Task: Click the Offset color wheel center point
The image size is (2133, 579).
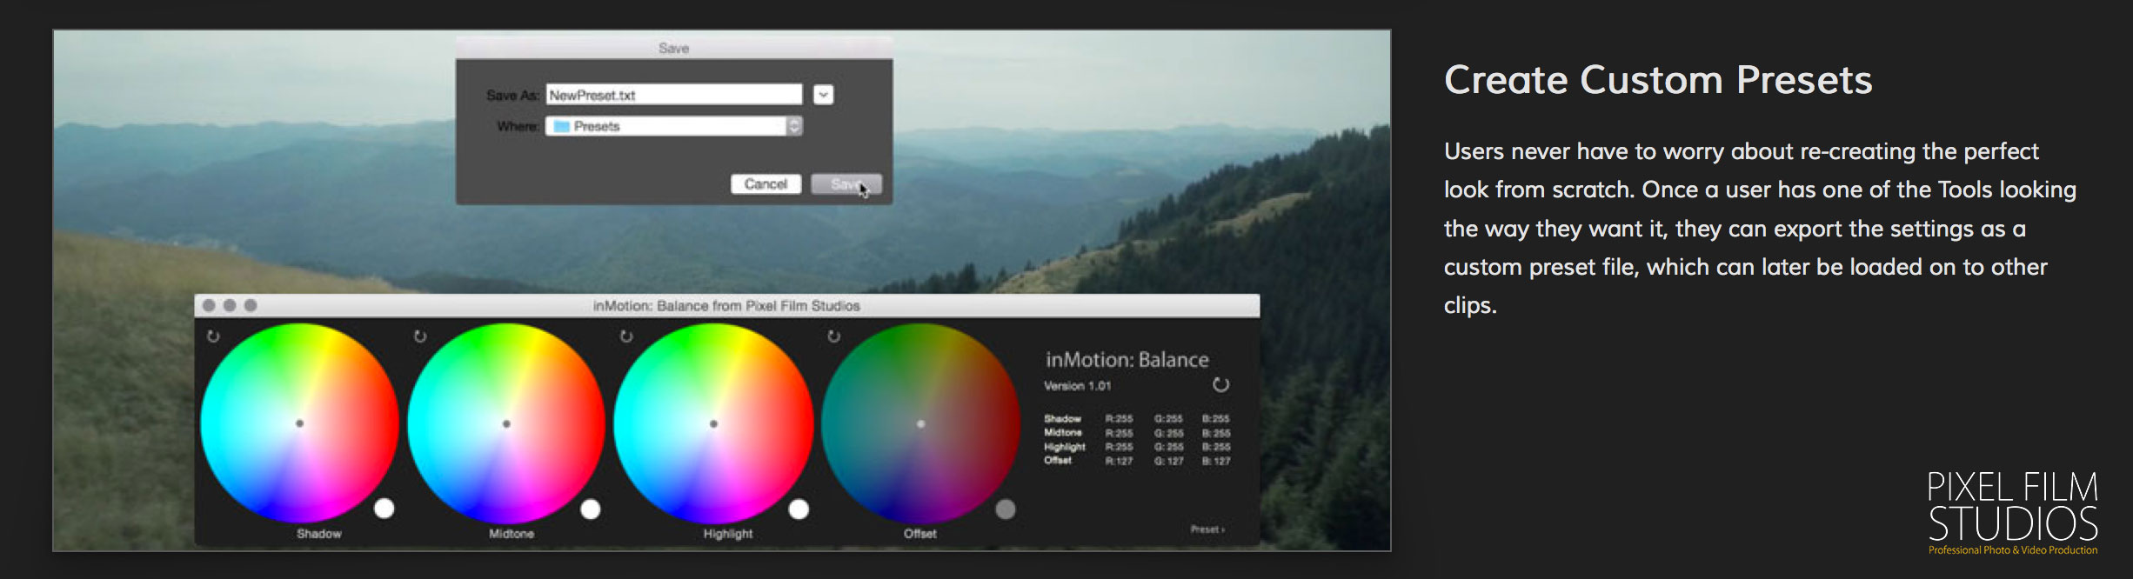Action: [920, 423]
